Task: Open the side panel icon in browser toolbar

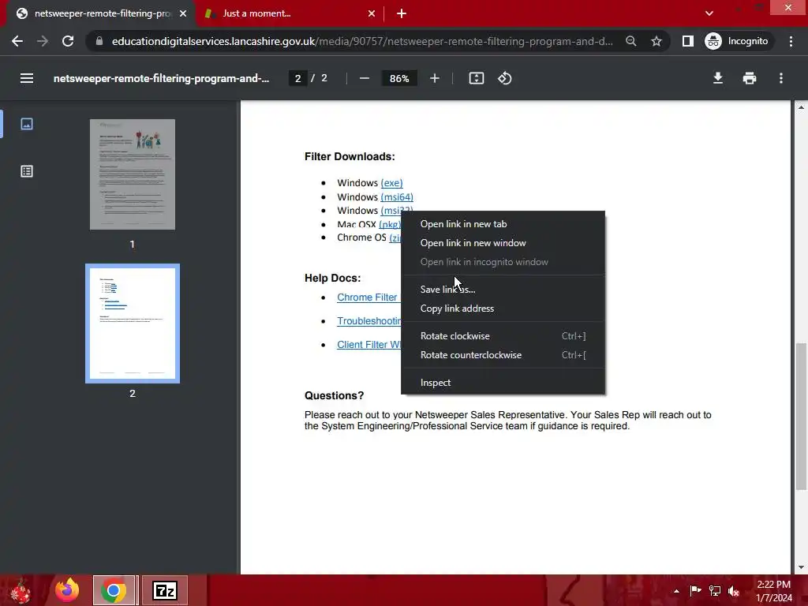Action: point(688,41)
